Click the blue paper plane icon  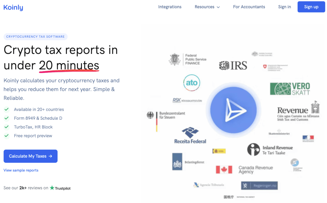pos(234,110)
